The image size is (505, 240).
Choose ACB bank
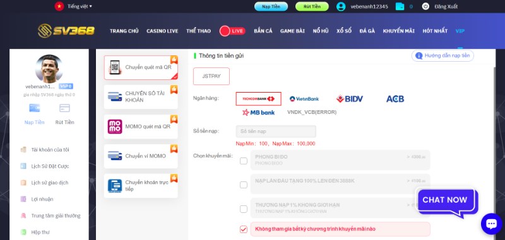point(395,99)
